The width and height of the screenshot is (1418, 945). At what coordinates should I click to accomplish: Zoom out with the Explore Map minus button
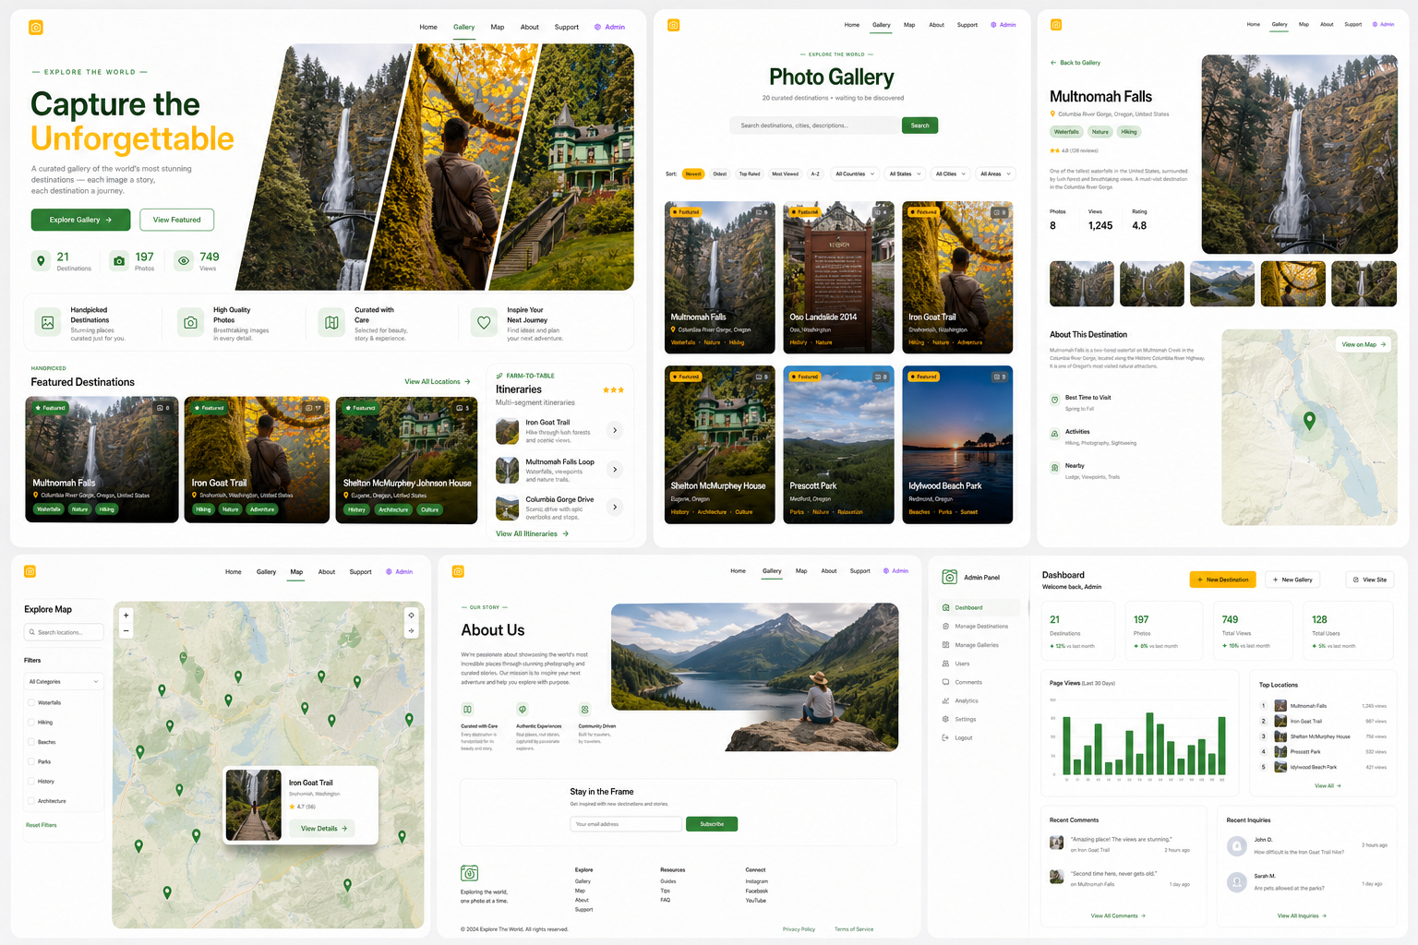click(x=126, y=631)
